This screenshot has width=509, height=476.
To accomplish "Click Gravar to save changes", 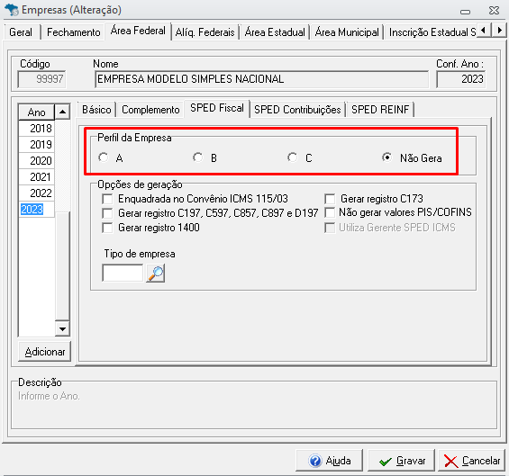I will pos(401,461).
